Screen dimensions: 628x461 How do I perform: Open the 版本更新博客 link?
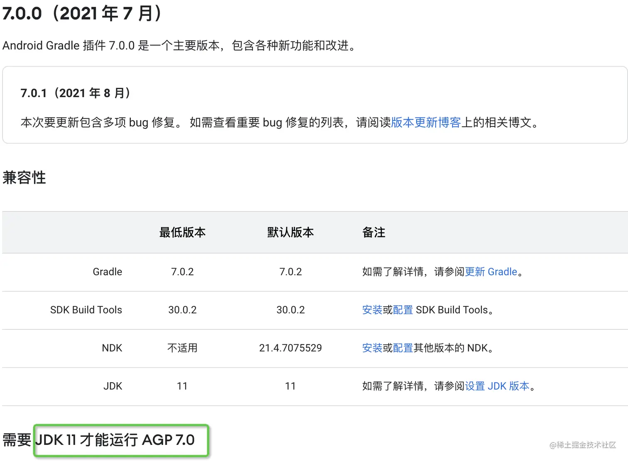426,123
